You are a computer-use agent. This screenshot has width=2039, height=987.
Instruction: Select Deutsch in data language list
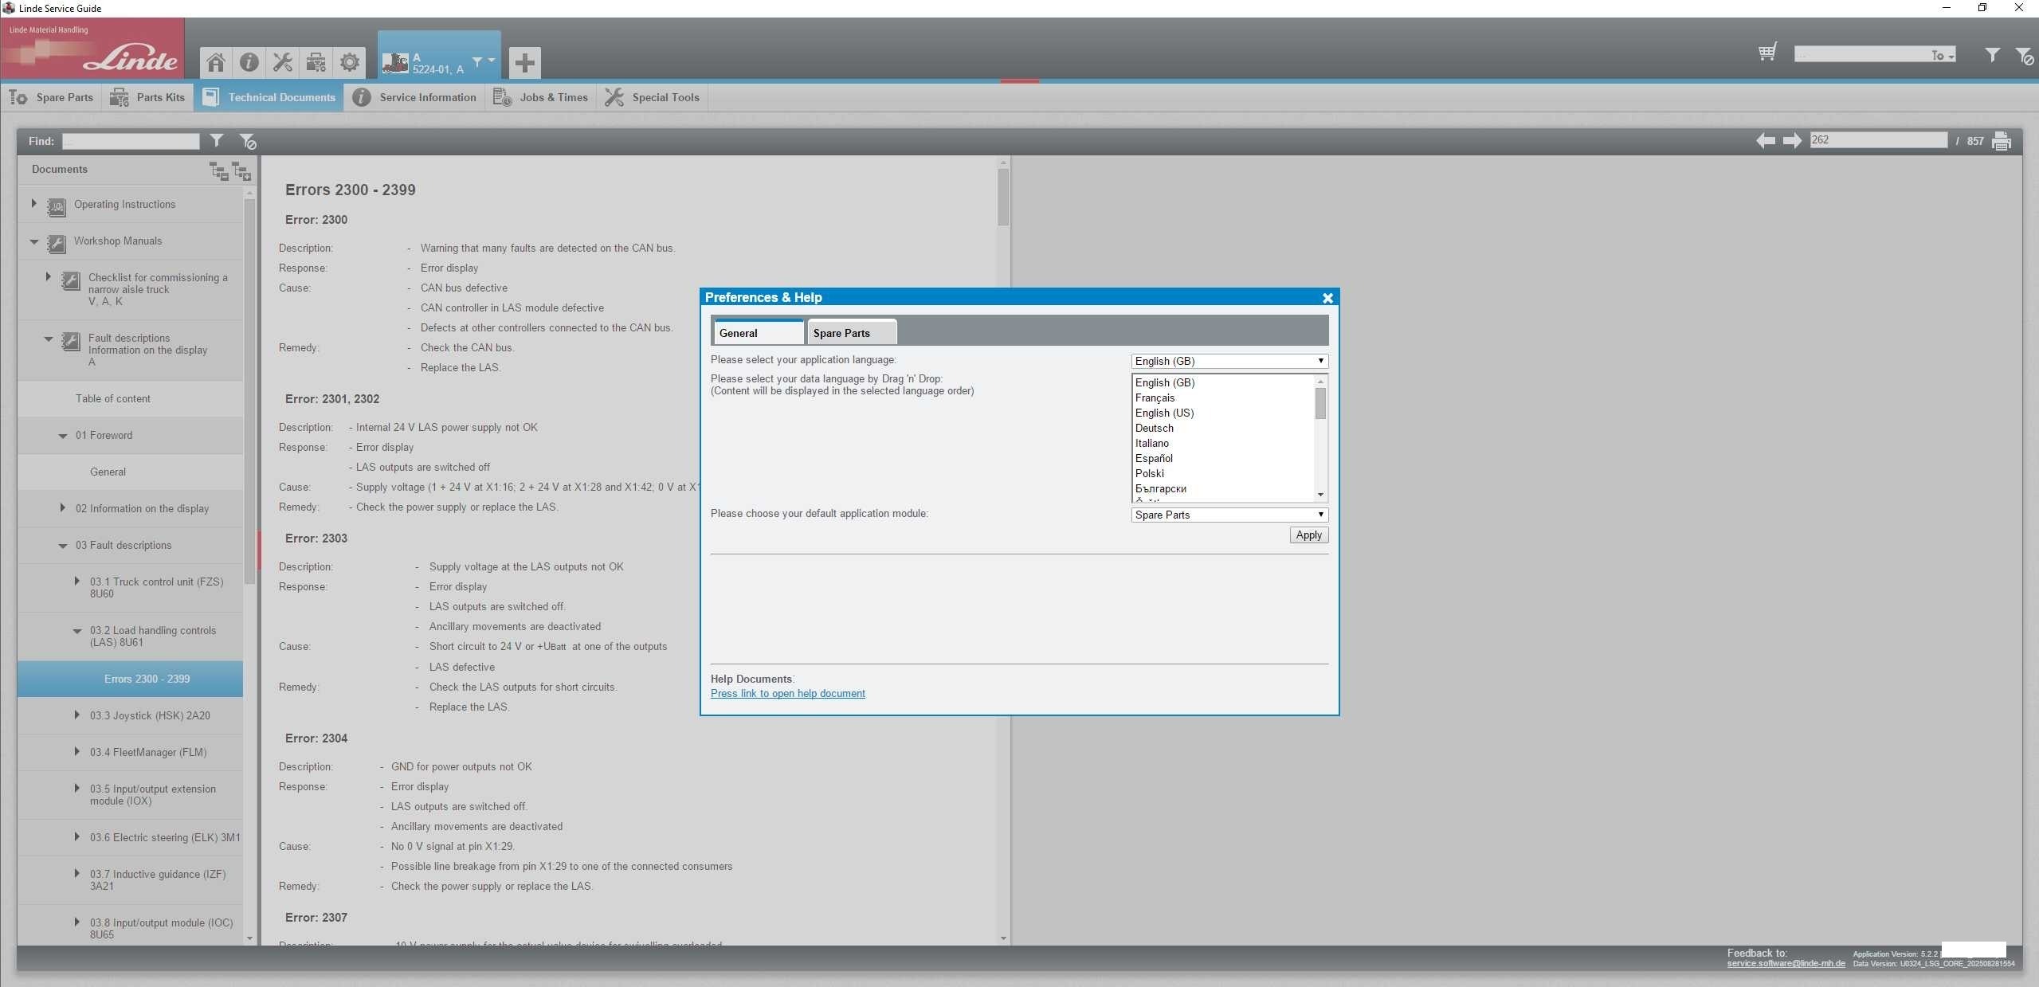point(1154,429)
